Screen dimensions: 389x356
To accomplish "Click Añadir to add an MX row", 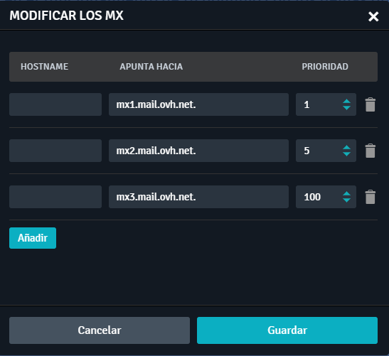I will point(33,238).
